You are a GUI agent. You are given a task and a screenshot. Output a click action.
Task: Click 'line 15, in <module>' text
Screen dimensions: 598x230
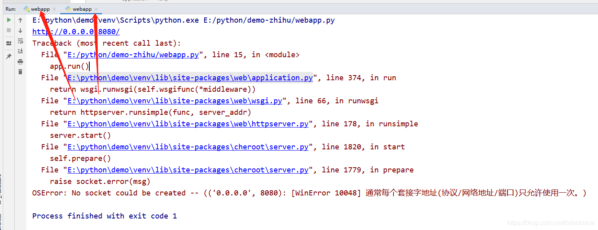click(x=256, y=55)
